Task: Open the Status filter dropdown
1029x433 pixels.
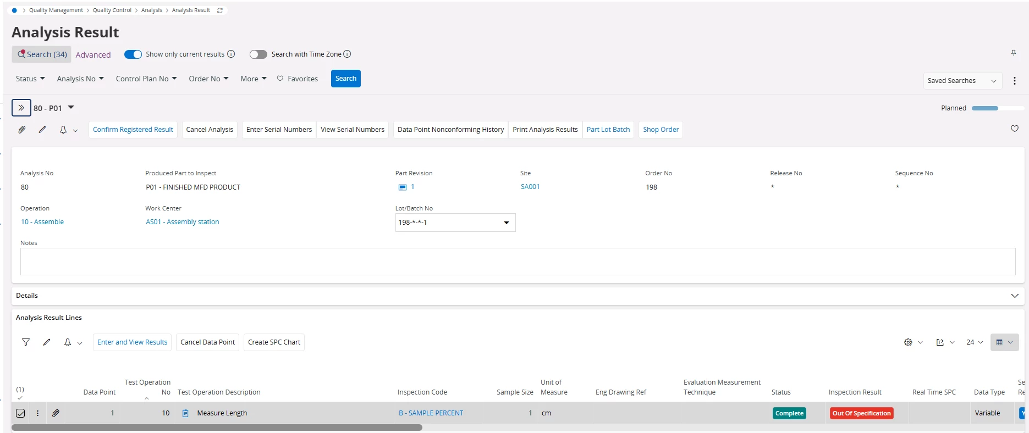Action: 30,79
